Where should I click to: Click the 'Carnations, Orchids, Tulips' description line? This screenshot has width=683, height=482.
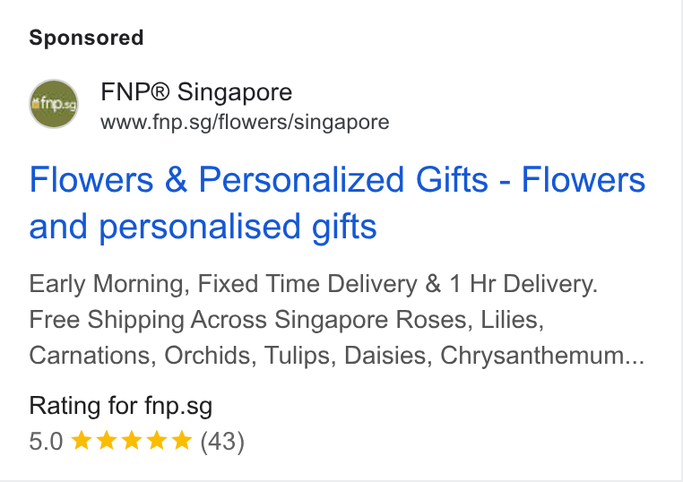(x=183, y=356)
